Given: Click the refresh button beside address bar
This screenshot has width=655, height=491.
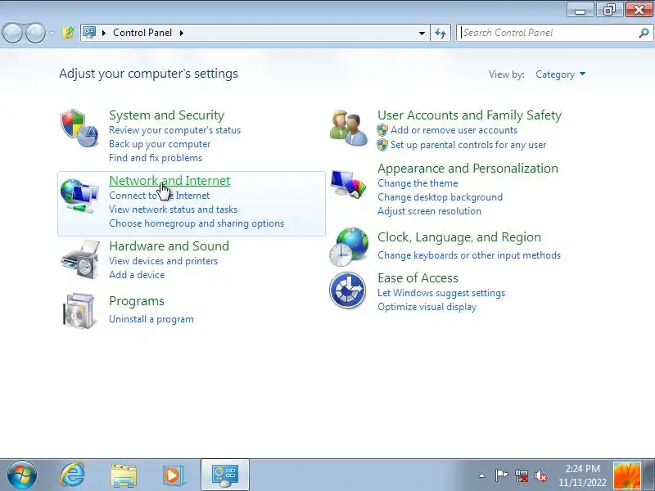Looking at the screenshot, I should pyautogui.click(x=440, y=33).
